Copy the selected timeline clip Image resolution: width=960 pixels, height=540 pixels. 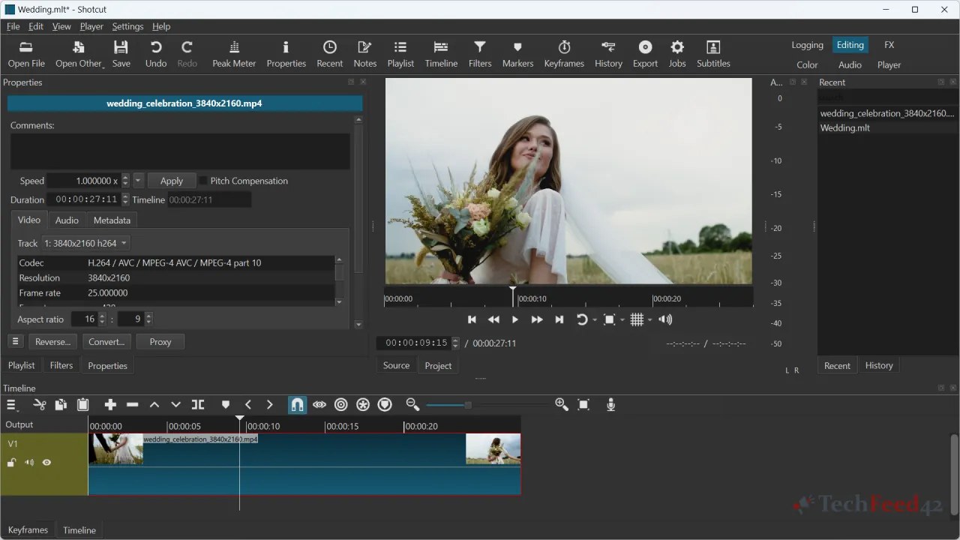[x=61, y=405]
